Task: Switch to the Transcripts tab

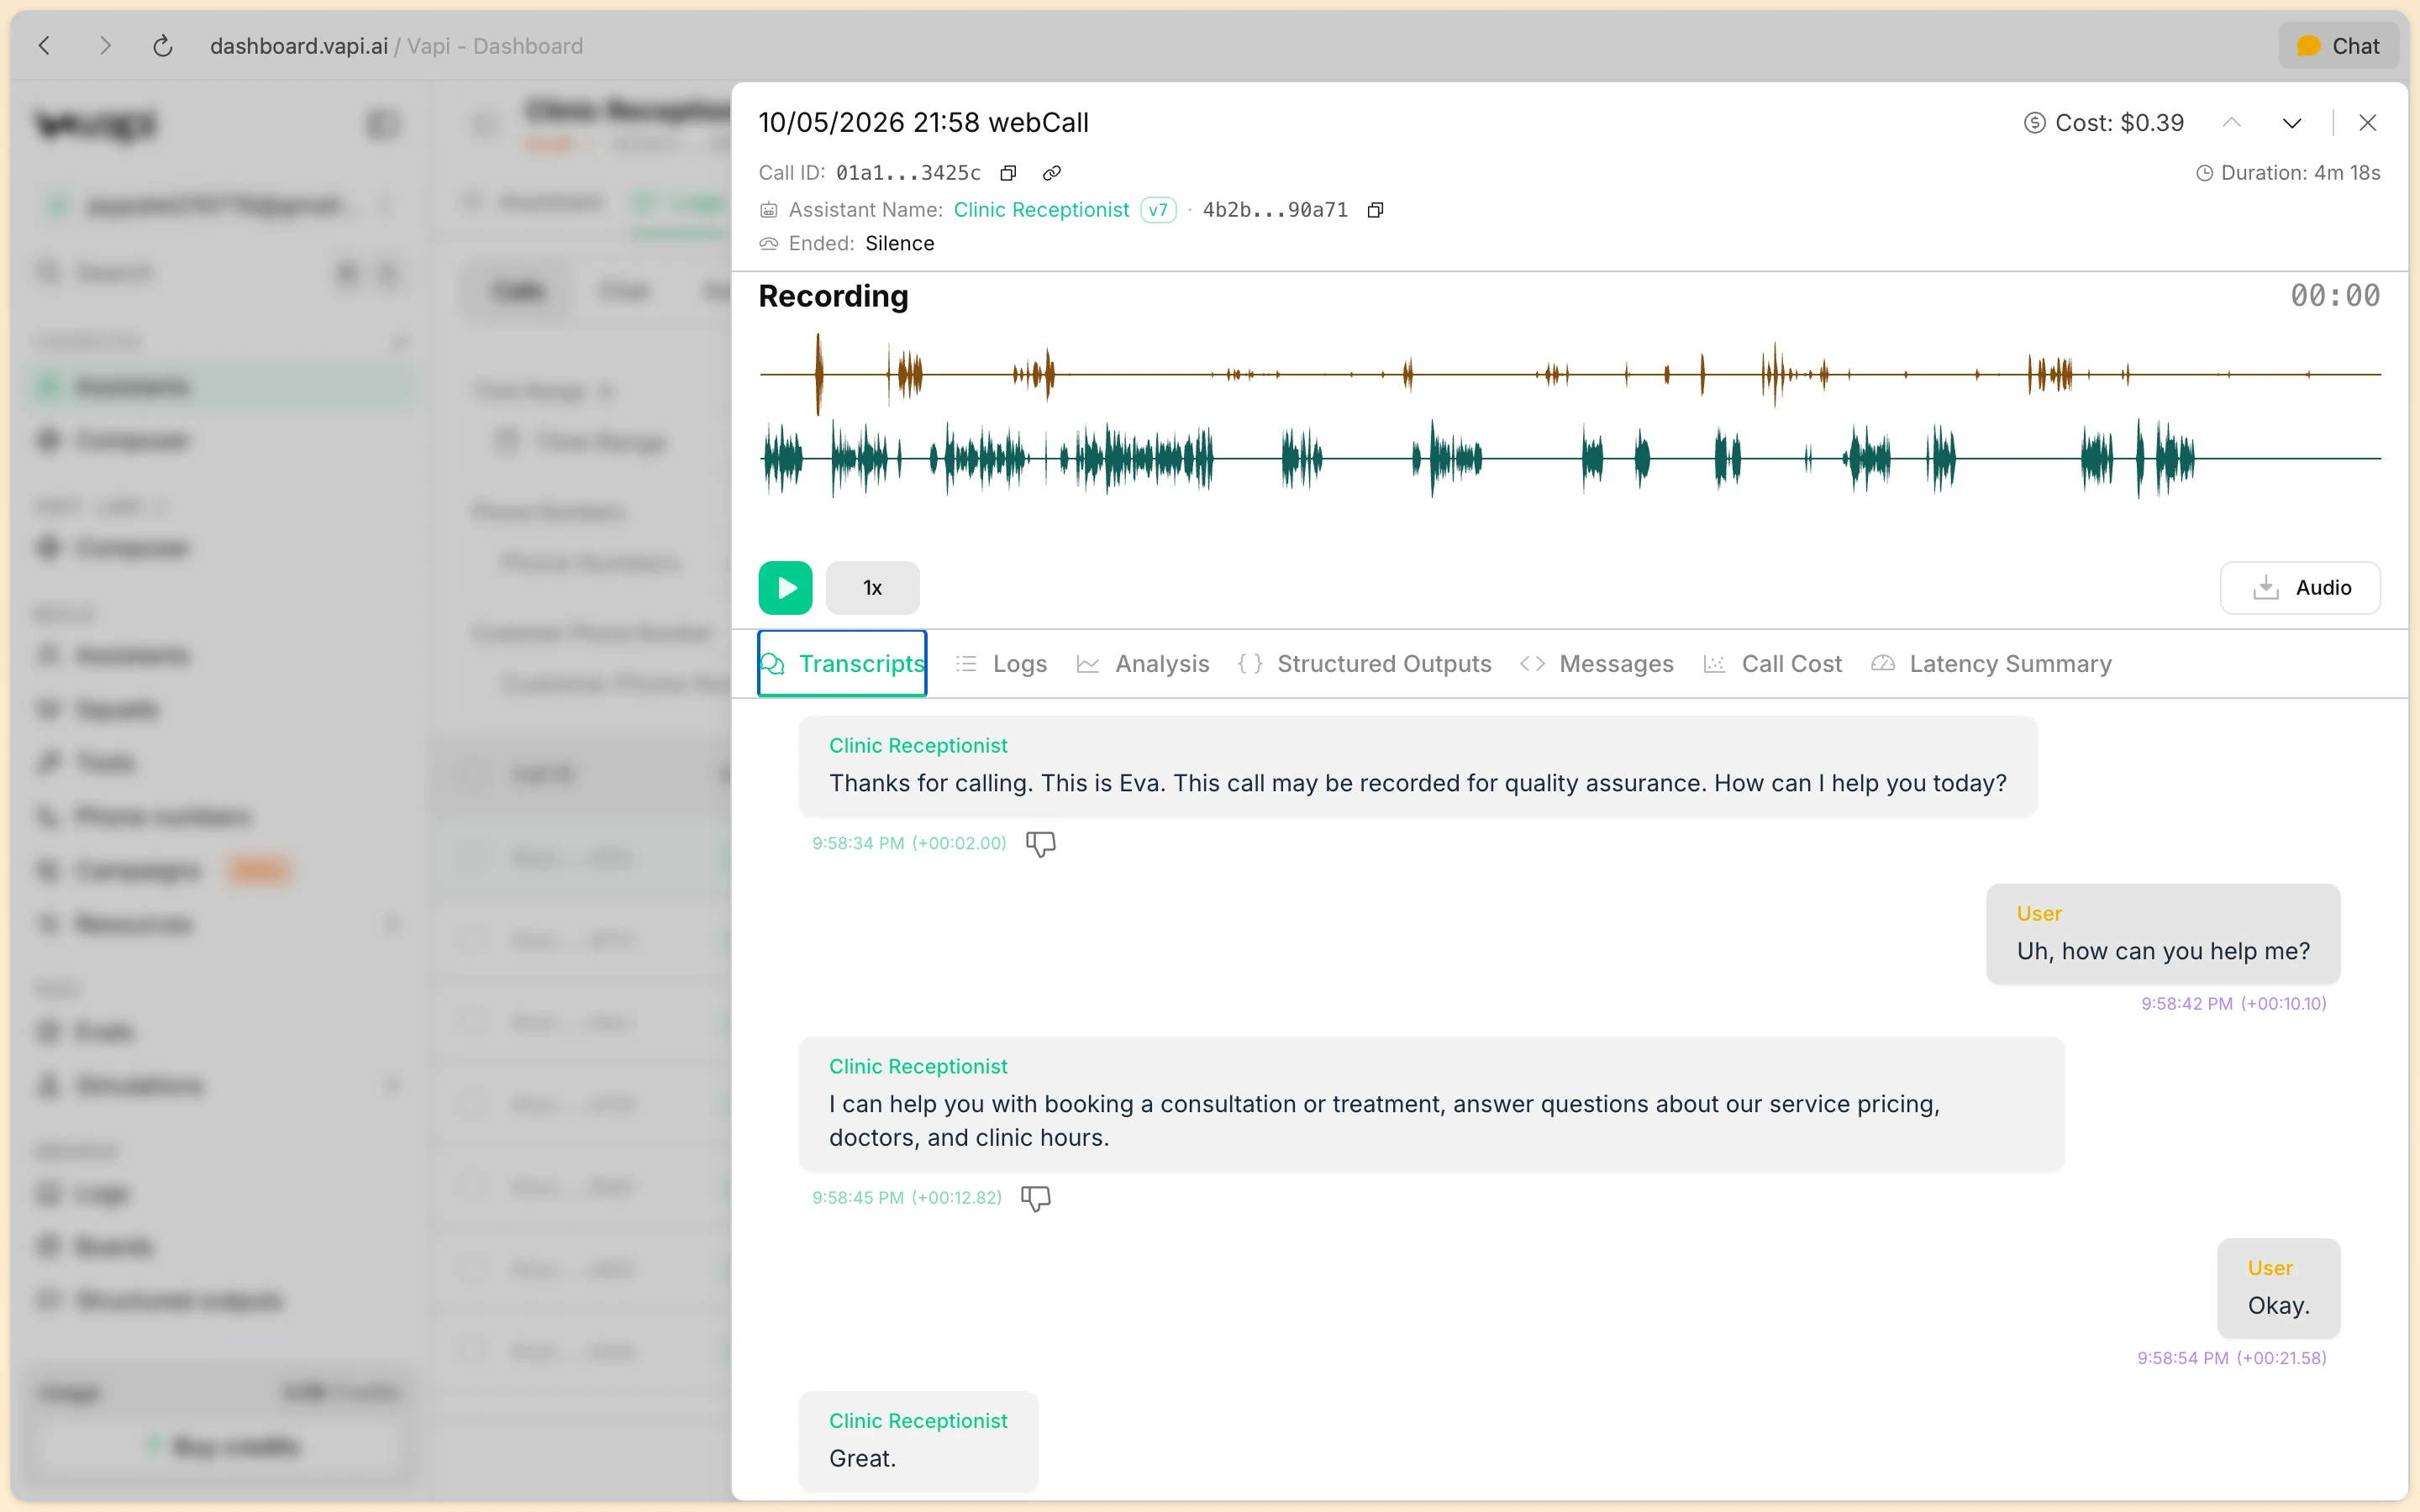Action: point(842,664)
